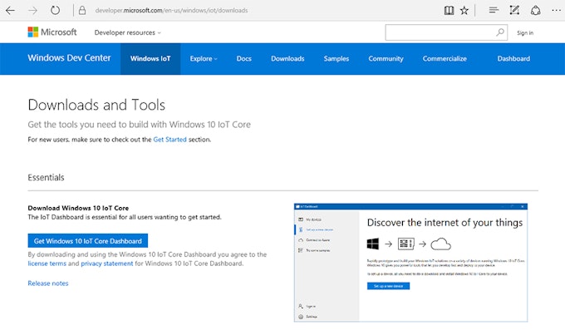Open the license terms link
This screenshot has height=330, width=565.
coord(47,264)
